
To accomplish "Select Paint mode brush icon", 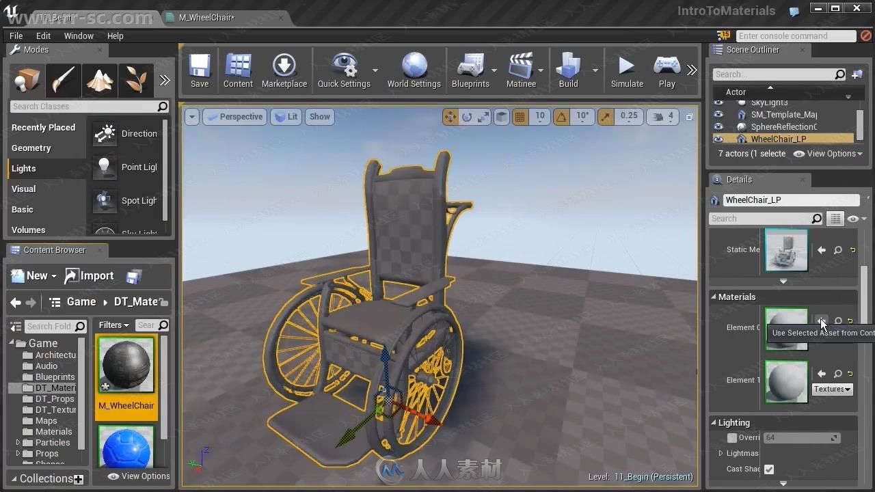I will click(64, 81).
